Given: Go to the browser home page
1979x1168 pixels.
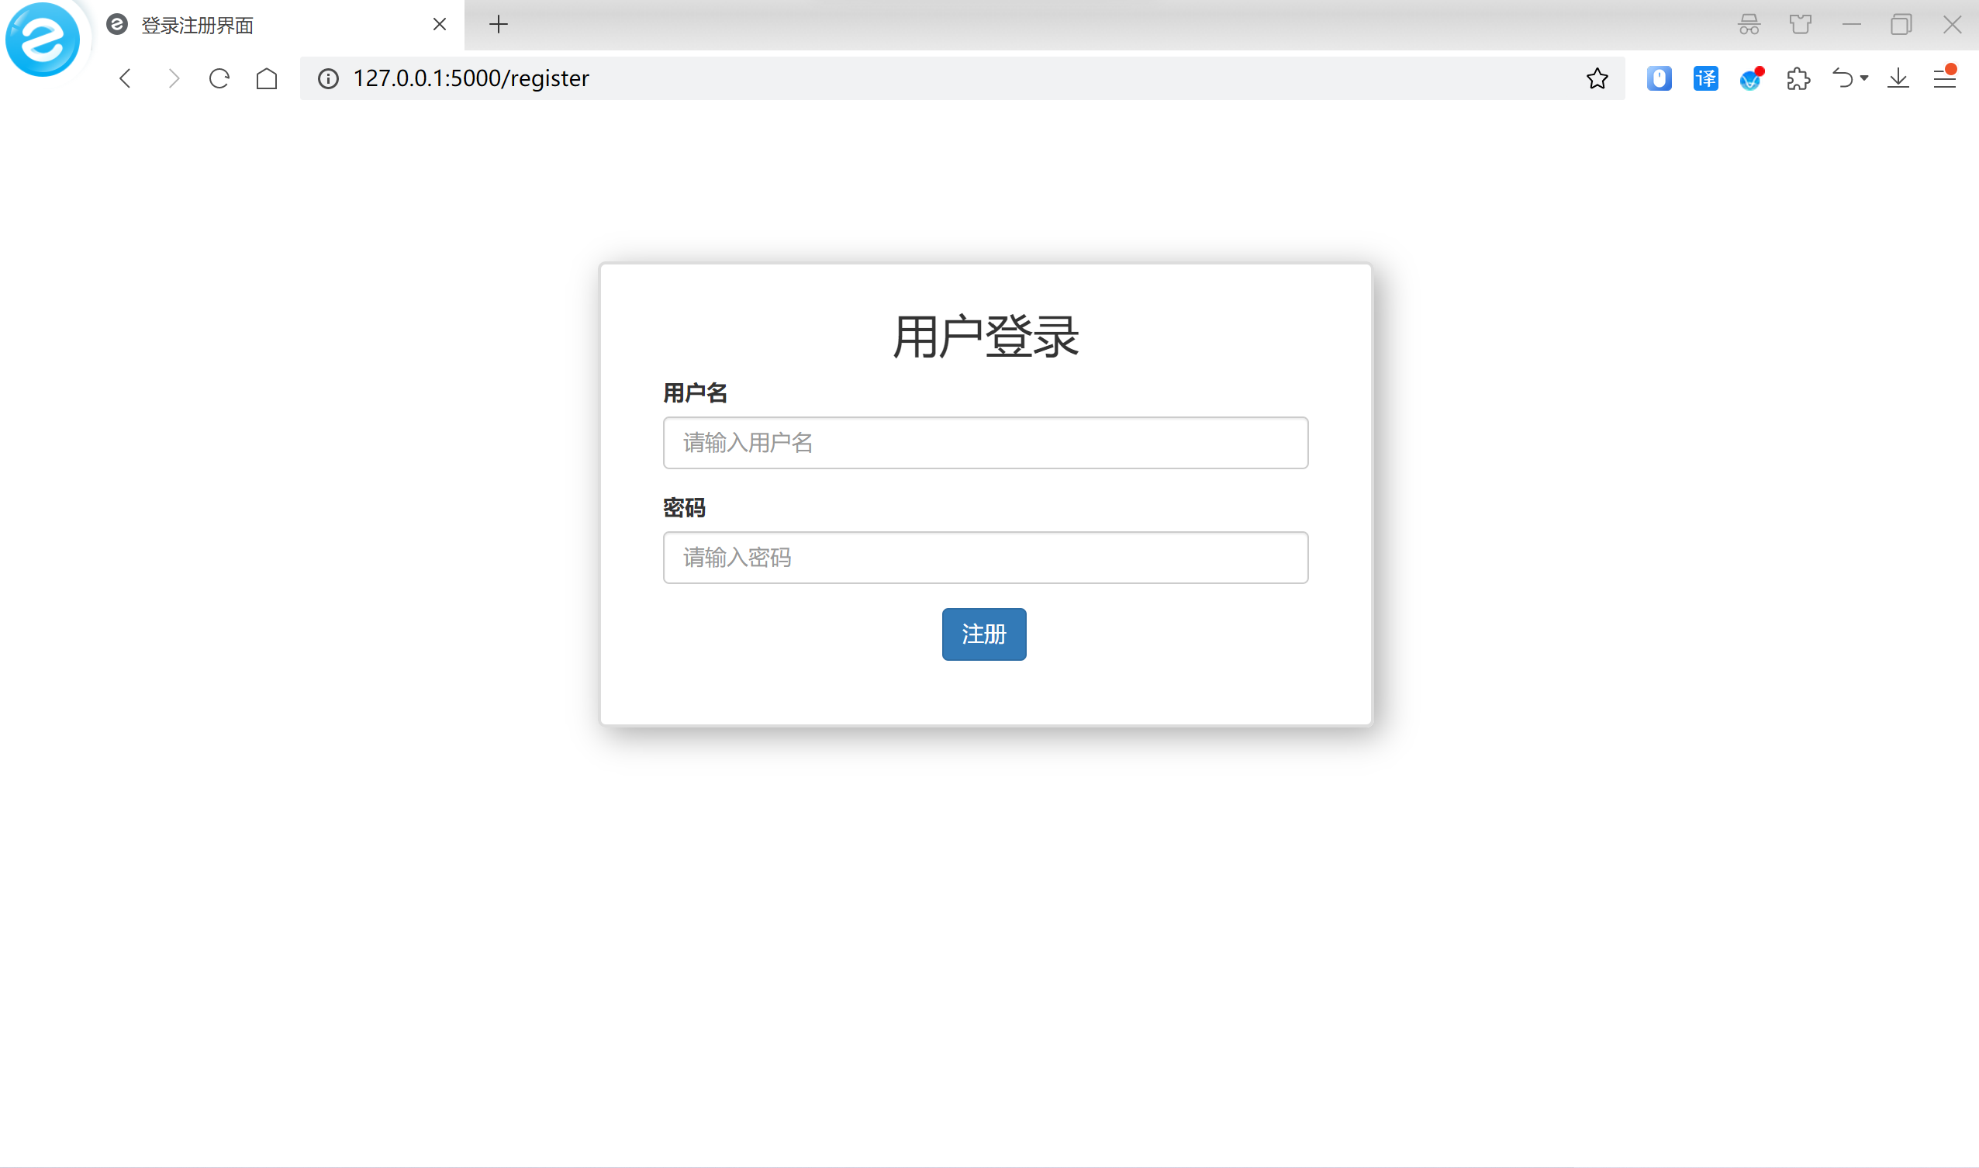Looking at the screenshot, I should coord(267,78).
